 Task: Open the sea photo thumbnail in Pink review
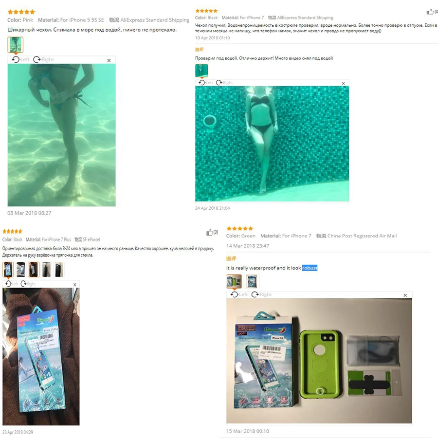[16, 45]
